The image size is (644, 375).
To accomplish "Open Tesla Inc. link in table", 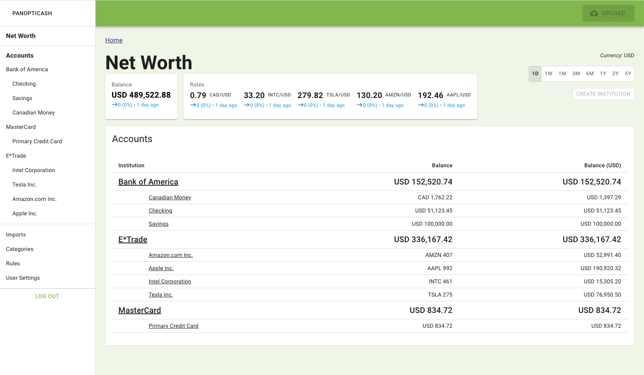I will pyautogui.click(x=161, y=295).
